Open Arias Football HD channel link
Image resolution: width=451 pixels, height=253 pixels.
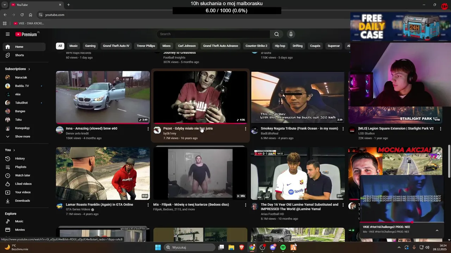coord(272,214)
